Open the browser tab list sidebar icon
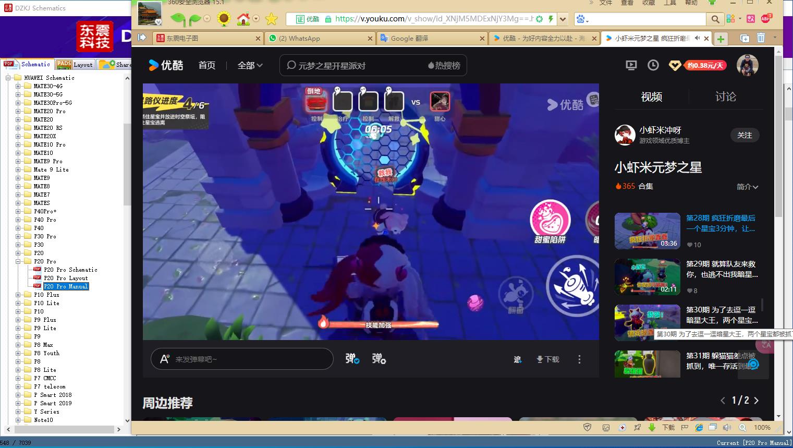This screenshot has width=793, height=448. [x=142, y=38]
